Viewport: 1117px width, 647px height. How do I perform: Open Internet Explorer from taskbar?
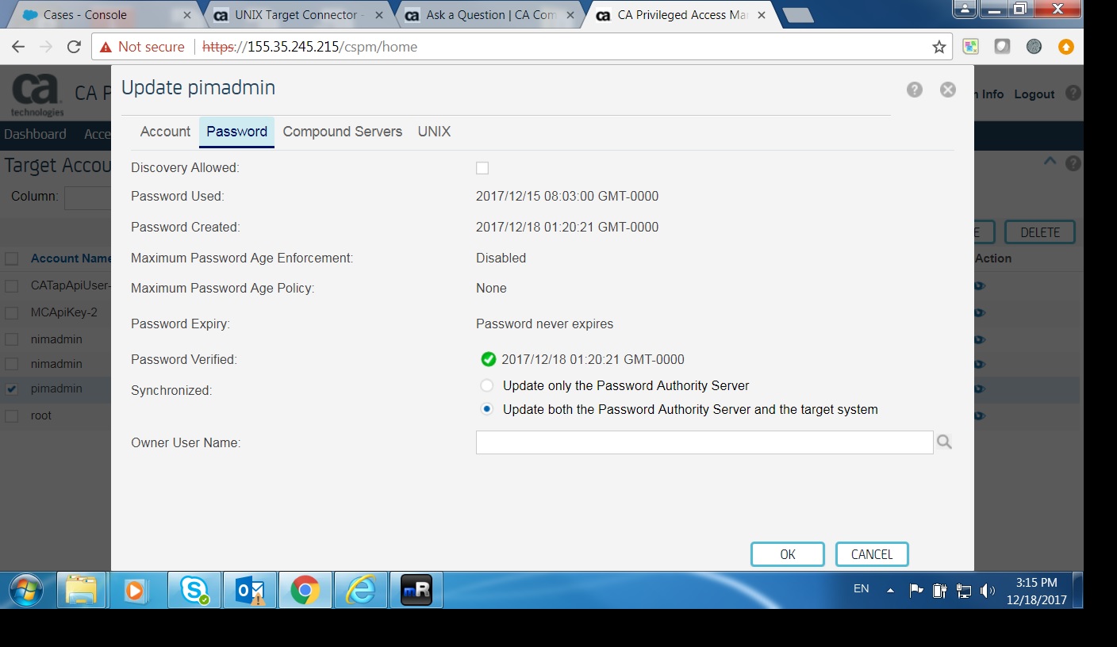tap(360, 590)
